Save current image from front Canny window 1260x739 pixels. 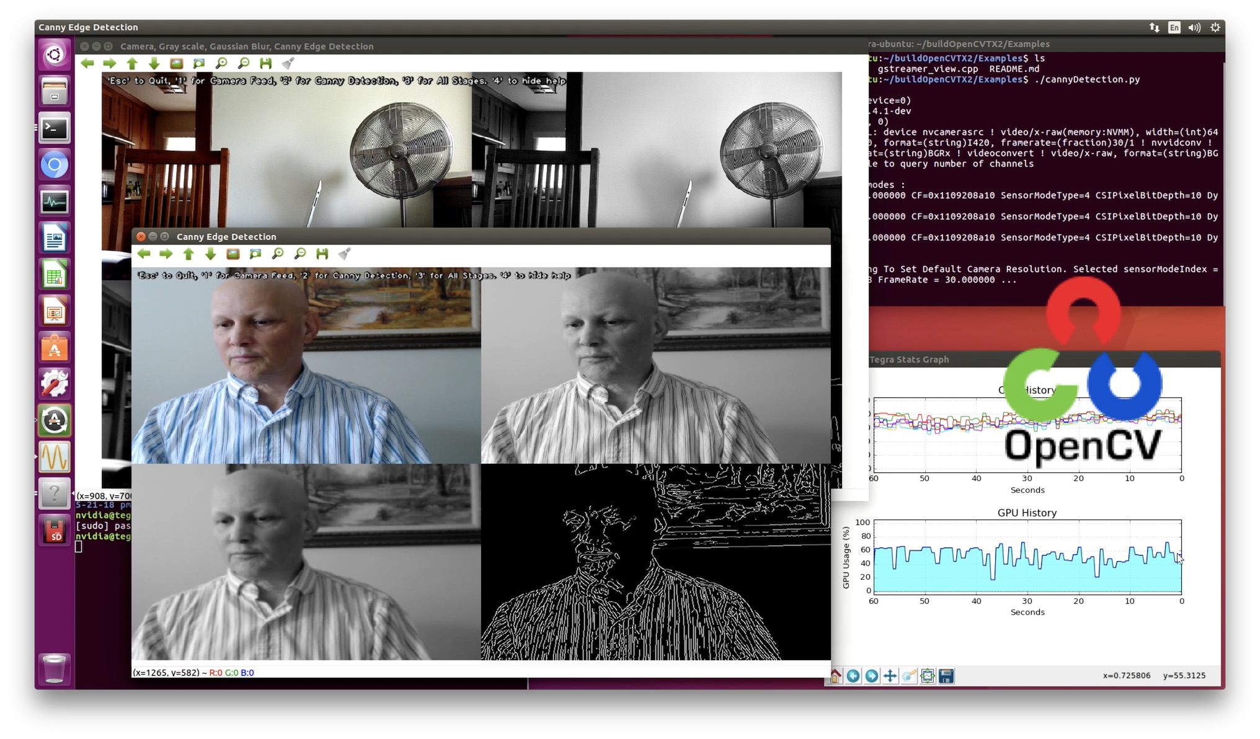pyautogui.click(x=322, y=254)
